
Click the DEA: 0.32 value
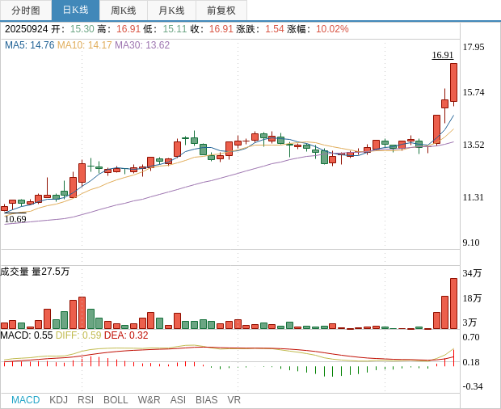[x=126, y=335]
